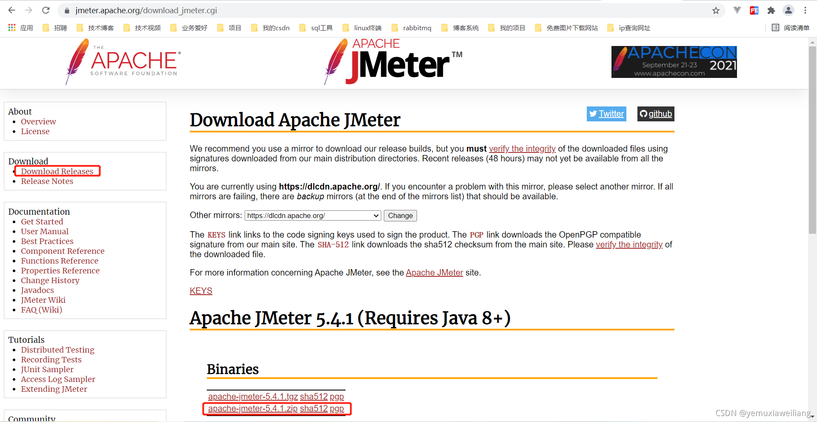Screen dimensions: 817x422
Task: Open the 博客系统 bookmark folder
Action: tap(460, 28)
